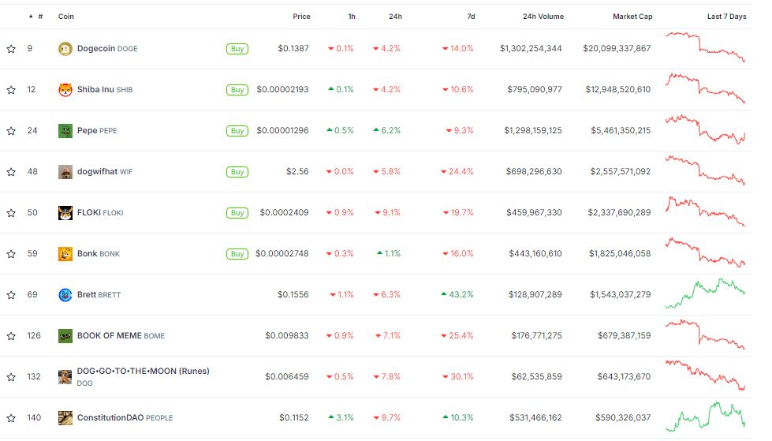Click the Dogecoin coin logo icon
The image size is (772, 441).
(x=65, y=49)
